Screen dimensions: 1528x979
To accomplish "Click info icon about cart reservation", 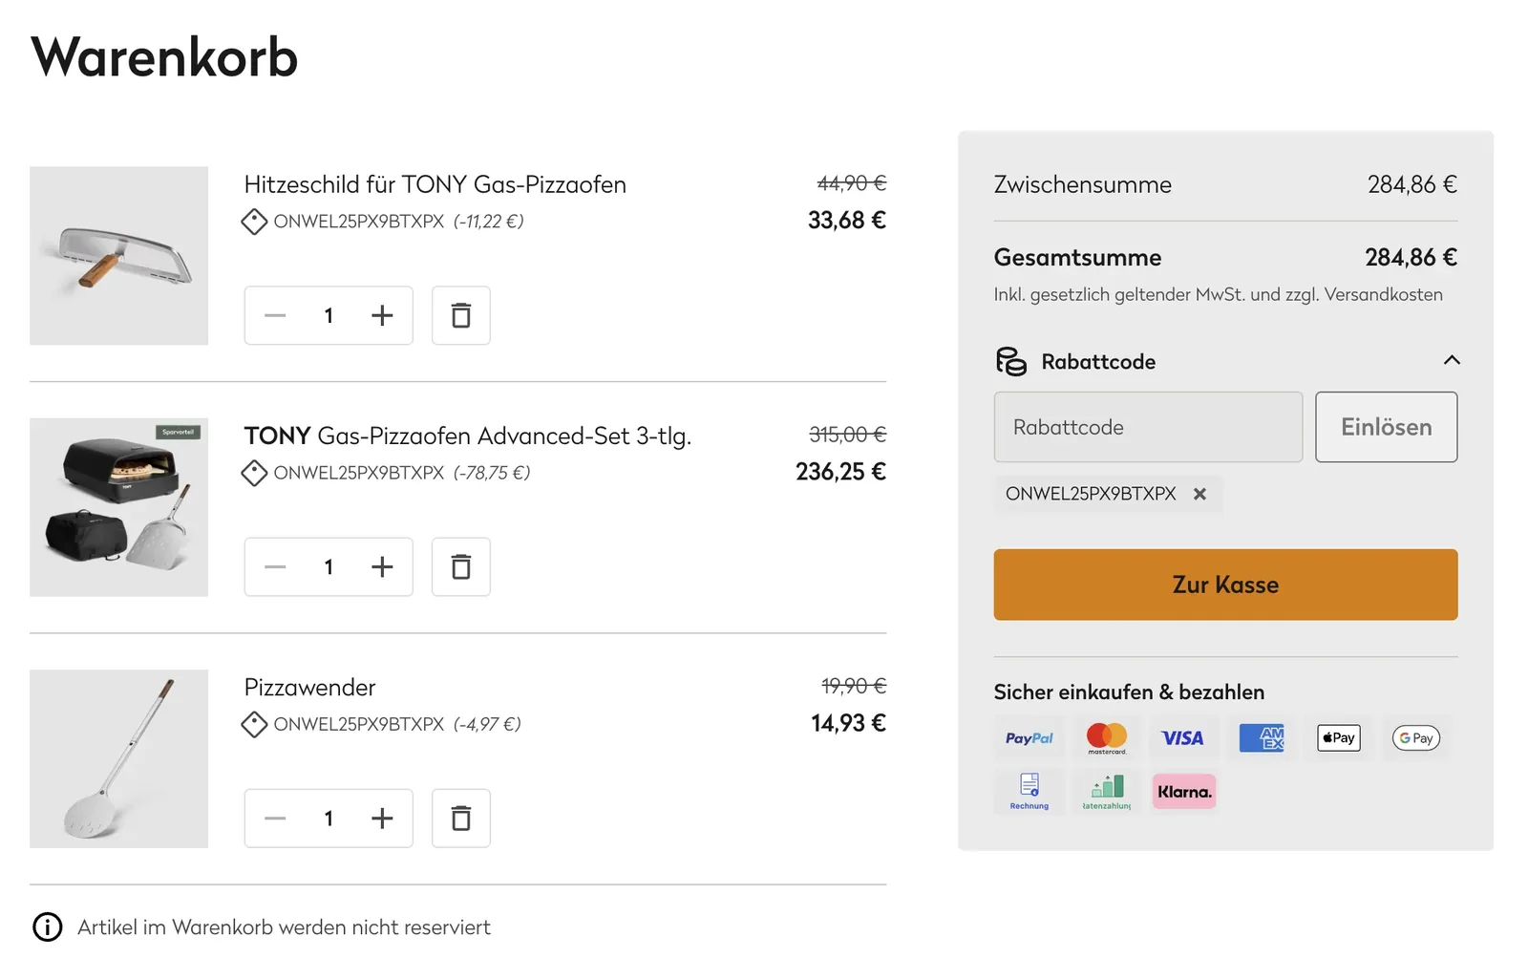I will (48, 926).
